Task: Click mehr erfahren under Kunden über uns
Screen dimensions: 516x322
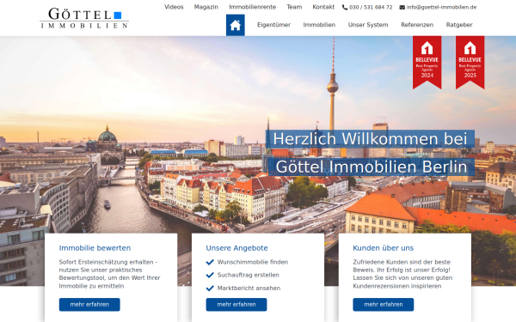Action: click(x=384, y=305)
